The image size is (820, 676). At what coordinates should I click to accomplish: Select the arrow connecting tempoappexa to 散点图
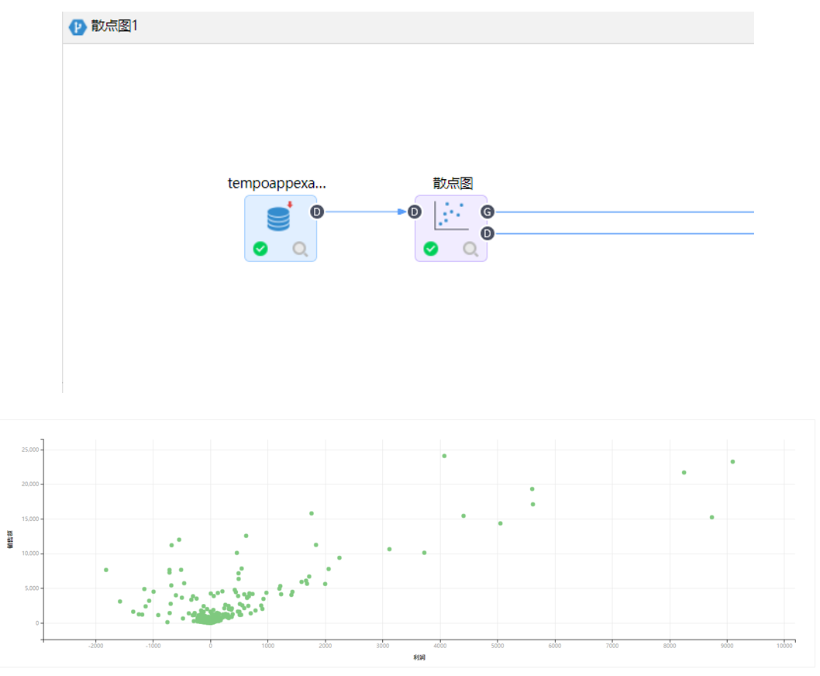363,212
